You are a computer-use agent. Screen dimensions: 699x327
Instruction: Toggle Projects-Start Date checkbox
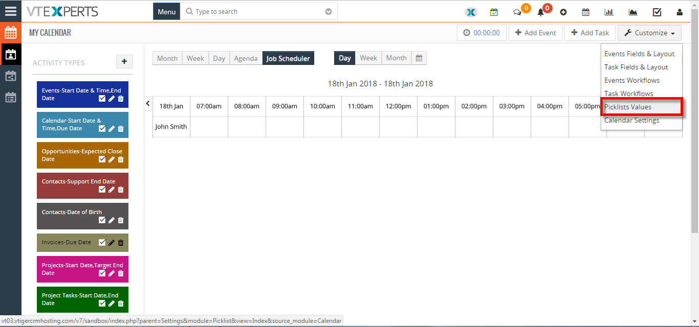(102, 273)
